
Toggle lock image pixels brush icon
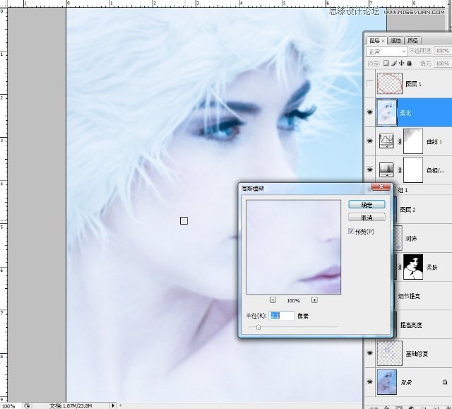click(394, 63)
